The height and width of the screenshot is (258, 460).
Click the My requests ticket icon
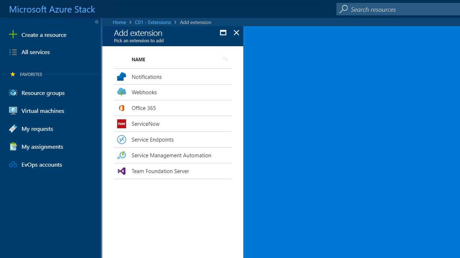(13, 129)
